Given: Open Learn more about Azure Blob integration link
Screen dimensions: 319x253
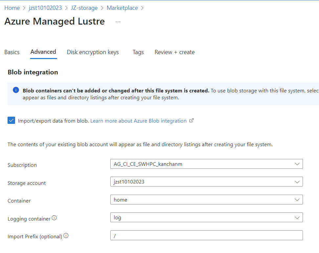Looking at the screenshot, I should [138, 121].
